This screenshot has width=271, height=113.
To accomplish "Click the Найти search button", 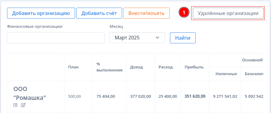I will pos(183,38).
